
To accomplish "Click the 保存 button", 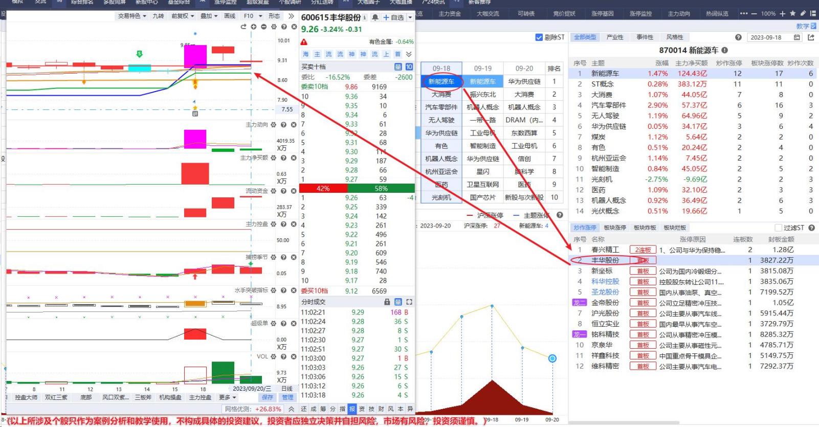I will (267, 397).
